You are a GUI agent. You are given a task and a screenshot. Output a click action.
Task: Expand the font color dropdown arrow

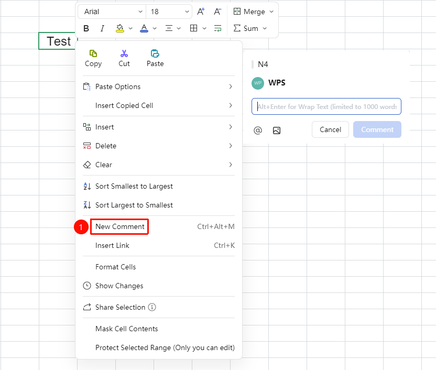click(155, 28)
